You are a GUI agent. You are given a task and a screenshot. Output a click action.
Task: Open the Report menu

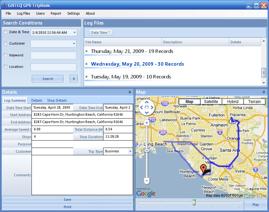click(x=56, y=13)
